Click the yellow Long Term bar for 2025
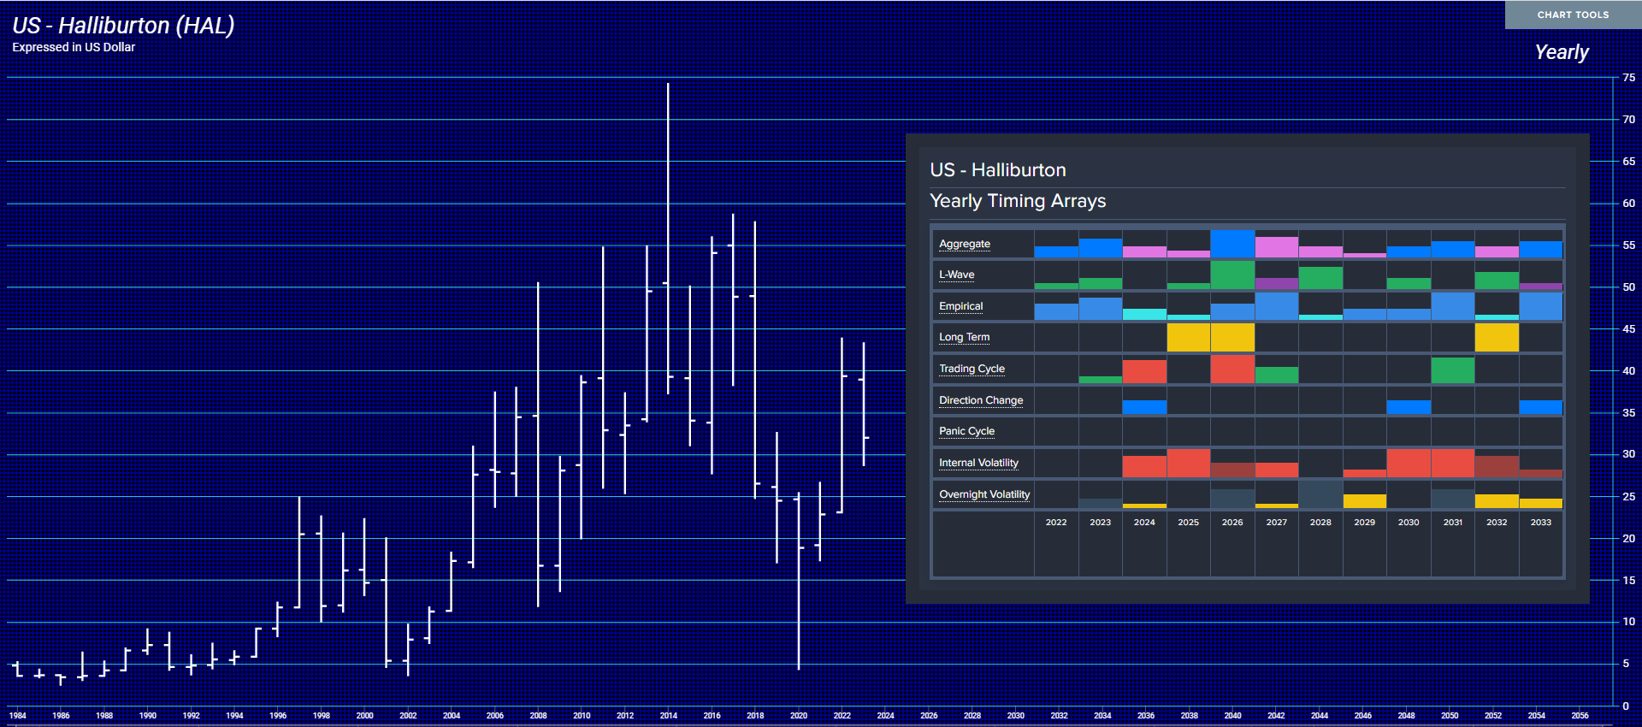This screenshot has width=1642, height=727. pos(1189,337)
